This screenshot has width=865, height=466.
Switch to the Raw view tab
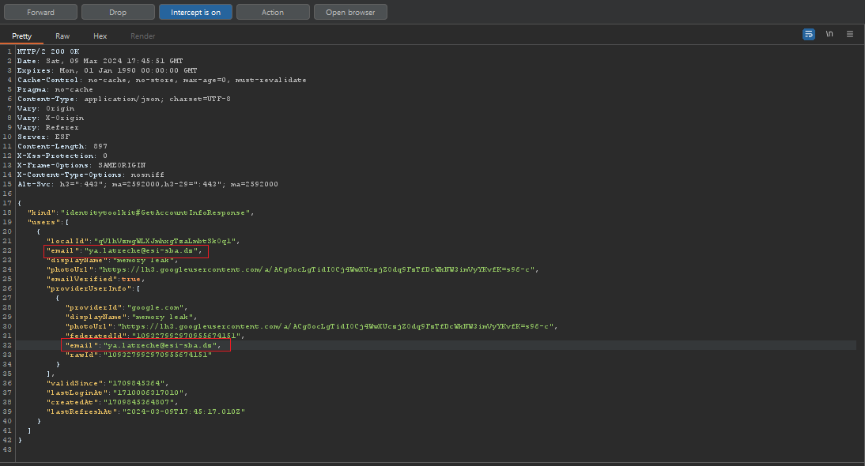[x=62, y=36]
